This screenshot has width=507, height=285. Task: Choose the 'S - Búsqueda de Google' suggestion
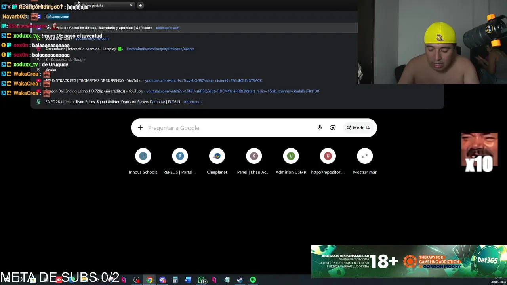194,59
